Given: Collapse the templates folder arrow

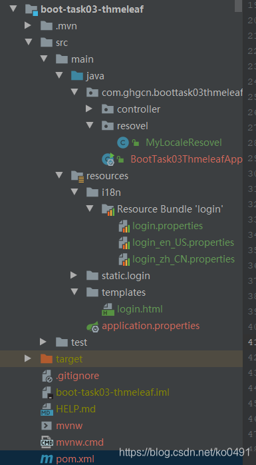Looking at the screenshot, I should point(74,292).
